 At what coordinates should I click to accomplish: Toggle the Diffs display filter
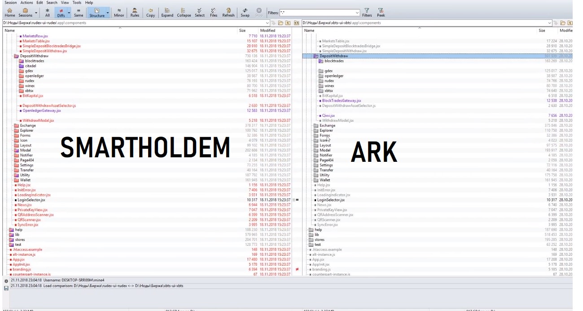[61, 12]
